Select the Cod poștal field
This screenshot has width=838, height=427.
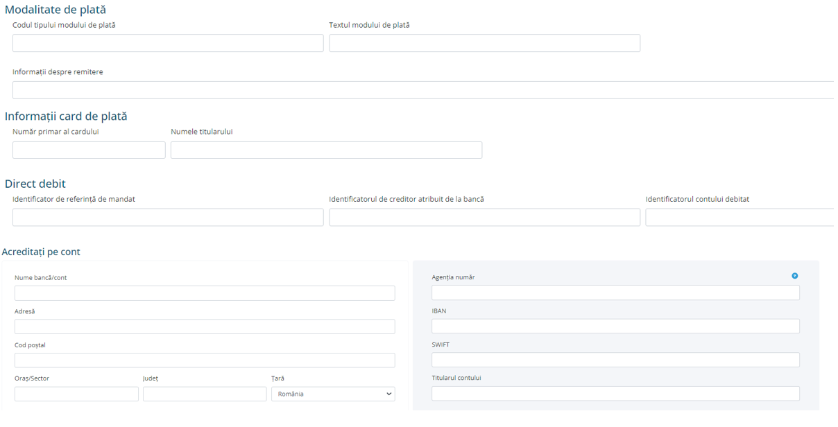pyautogui.click(x=205, y=360)
